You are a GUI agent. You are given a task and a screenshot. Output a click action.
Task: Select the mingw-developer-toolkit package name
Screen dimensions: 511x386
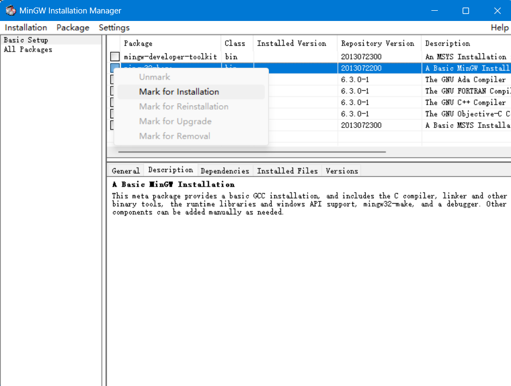coord(171,56)
